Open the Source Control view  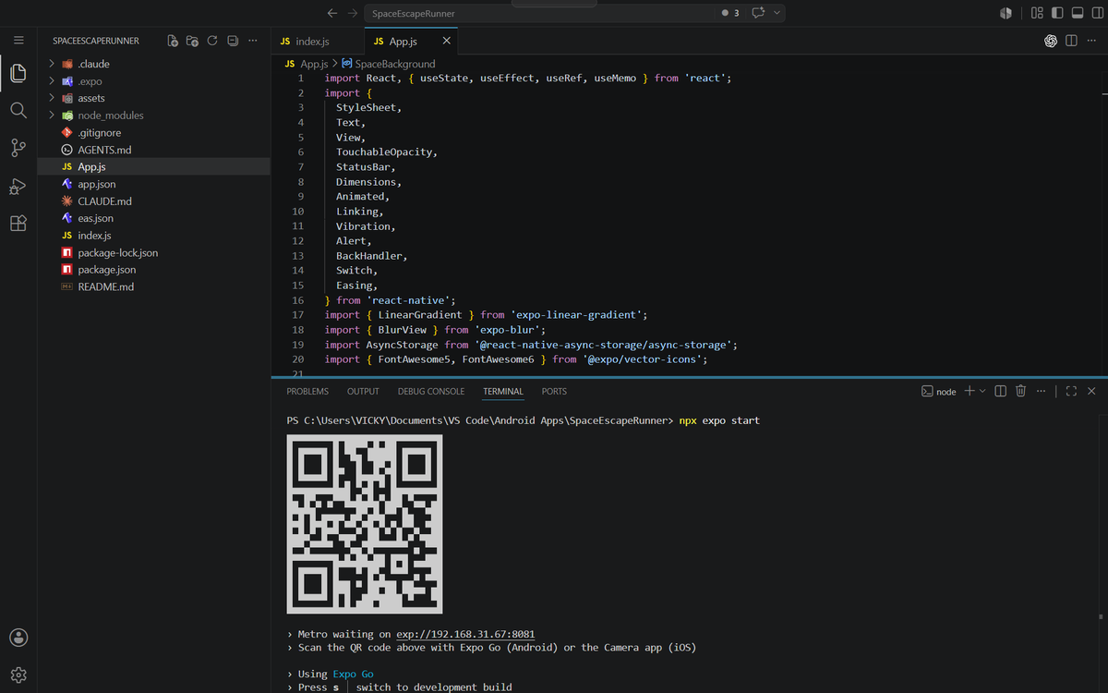(x=18, y=148)
